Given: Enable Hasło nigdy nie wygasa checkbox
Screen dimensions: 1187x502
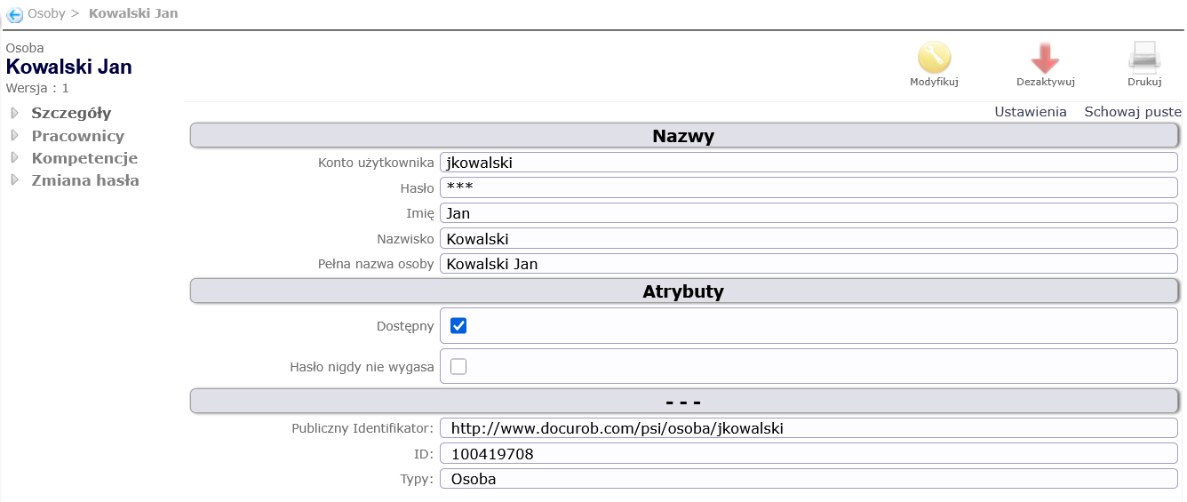Looking at the screenshot, I should (x=458, y=367).
